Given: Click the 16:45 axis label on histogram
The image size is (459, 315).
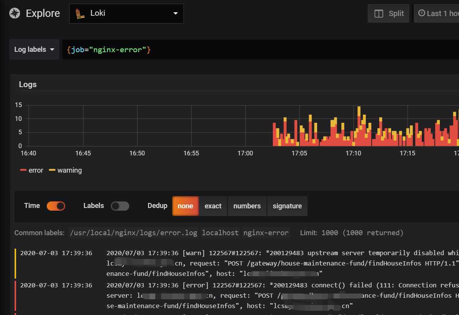Looking at the screenshot, I should point(83,153).
